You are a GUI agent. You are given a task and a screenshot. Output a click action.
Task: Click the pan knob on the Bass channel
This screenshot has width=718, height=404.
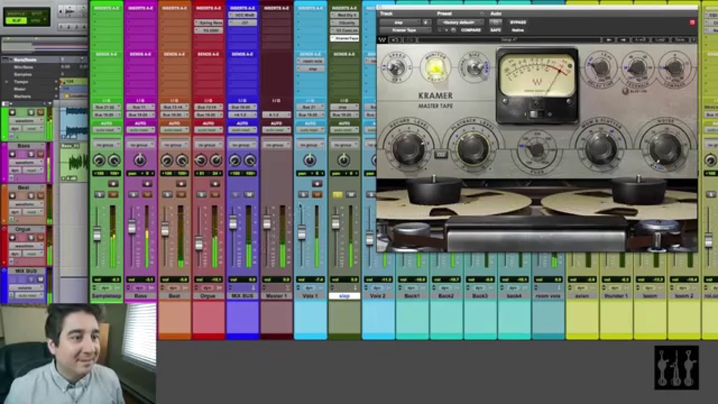pyautogui.click(x=140, y=161)
